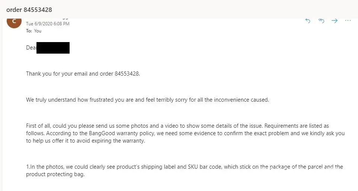
Task: Click the 'product protecting bag.' last line
Action: pos(55,174)
